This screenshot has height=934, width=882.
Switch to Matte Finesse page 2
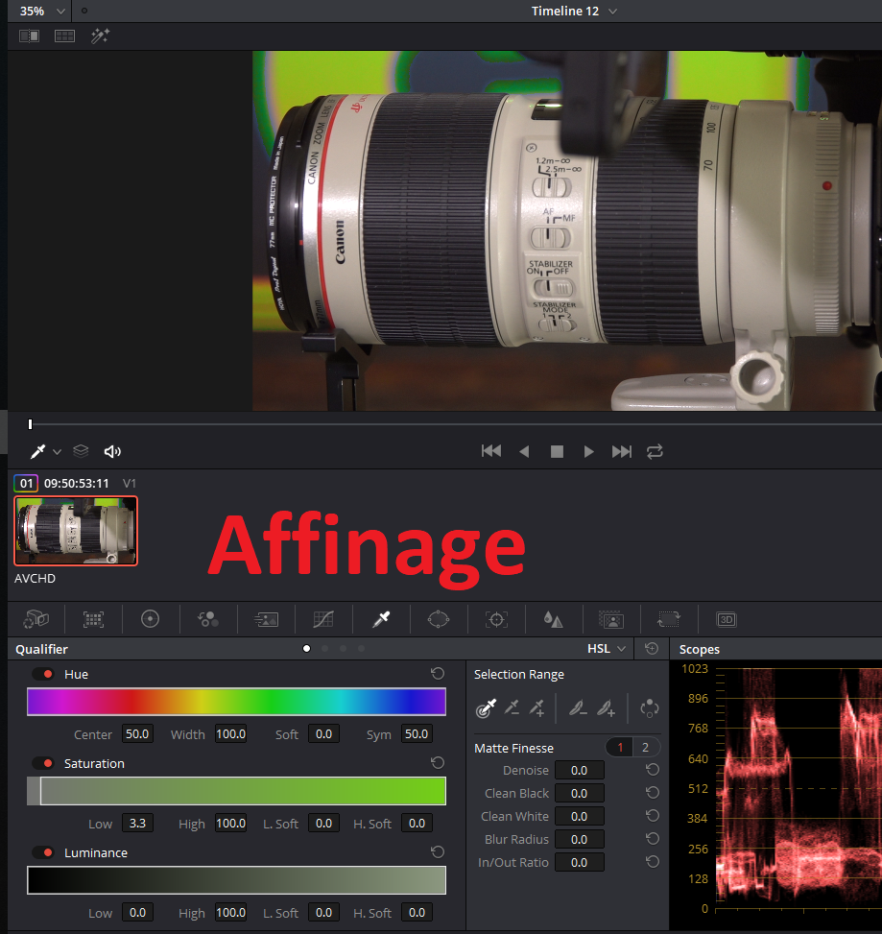pyautogui.click(x=645, y=748)
